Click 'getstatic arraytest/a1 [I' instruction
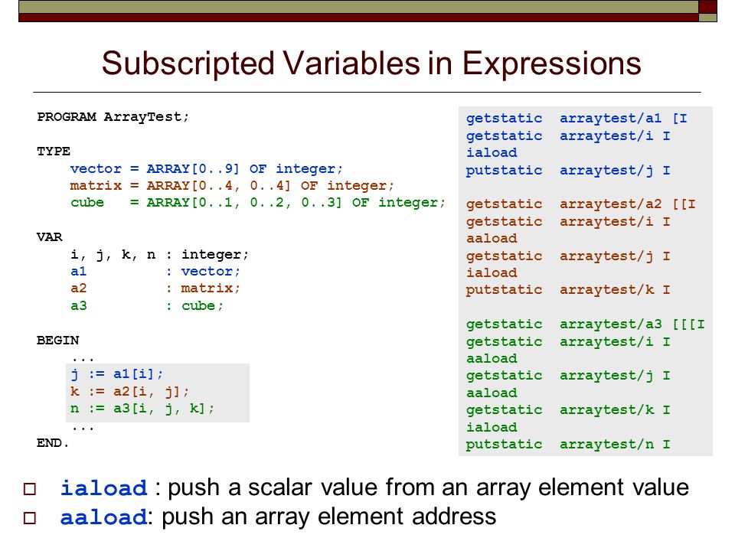Viewport: 735px width, 551px height. point(577,118)
